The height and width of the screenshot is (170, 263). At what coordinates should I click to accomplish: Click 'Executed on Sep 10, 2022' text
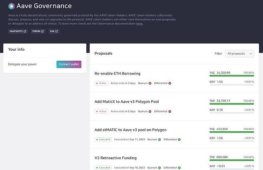130,168
